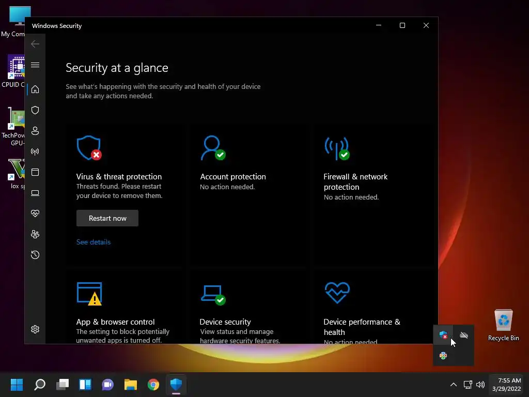Open Account protection person sidebar icon
The width and height of the screenshot is (529, 397).
click(x=35, y=131)
